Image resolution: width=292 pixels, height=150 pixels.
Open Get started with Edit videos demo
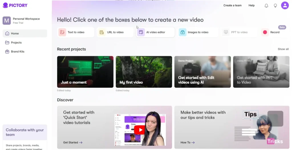click(202, 72)
